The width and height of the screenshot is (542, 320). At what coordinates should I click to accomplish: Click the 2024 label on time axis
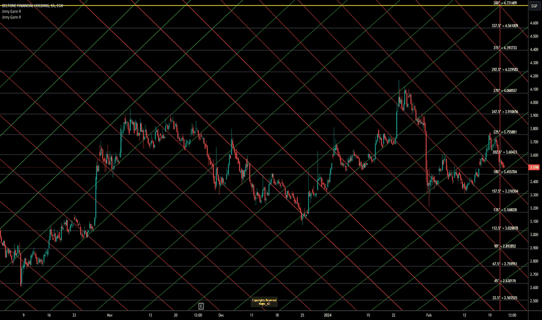click(327, 315)
